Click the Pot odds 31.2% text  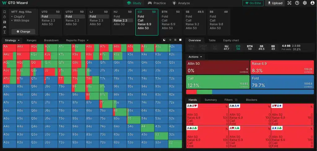pyautogui.click(x=291, y=49)
